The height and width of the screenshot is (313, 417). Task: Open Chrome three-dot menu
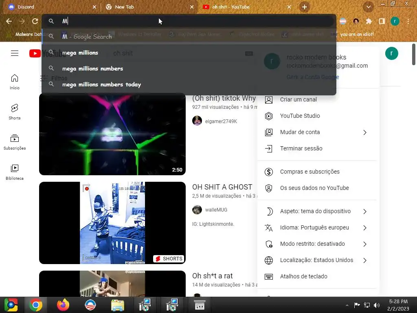(x=408, y=21)
